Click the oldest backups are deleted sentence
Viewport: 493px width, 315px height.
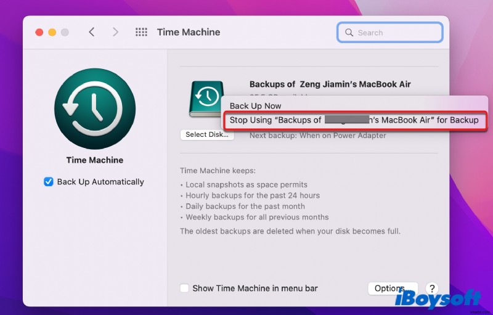pyautogui.click(x=290, y=231)
